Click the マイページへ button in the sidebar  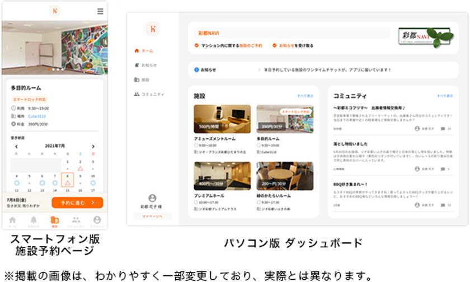[152, 216]
